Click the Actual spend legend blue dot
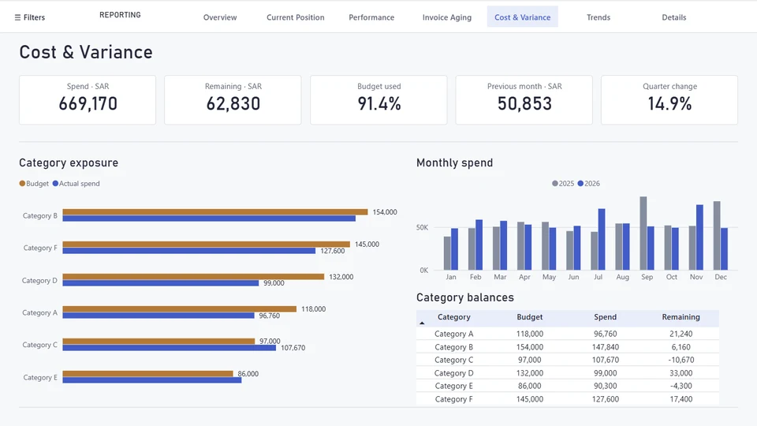The width and height of the screenshot is (757, 426). pyautogui.click(x=55, y=184)
